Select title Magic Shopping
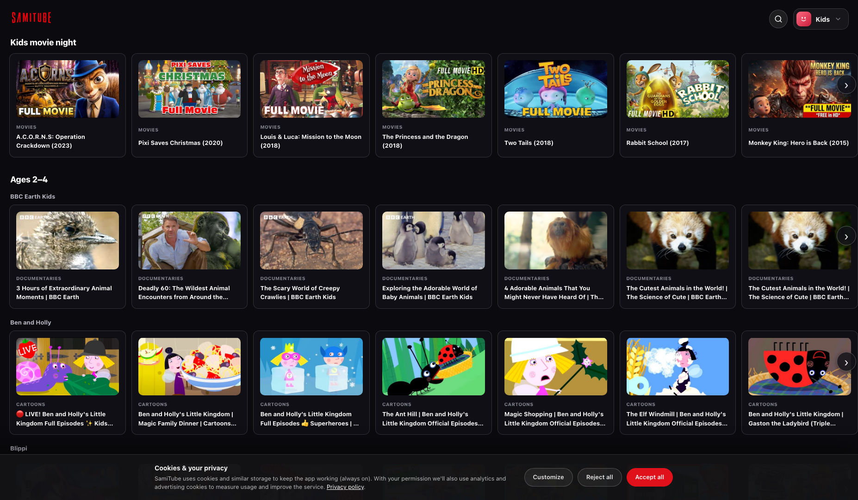The height and width of the screenshot is (500, 858). pos(555,419)
